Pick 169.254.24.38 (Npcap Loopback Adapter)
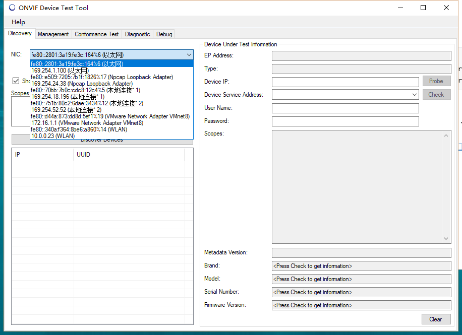 click(112, 84)
